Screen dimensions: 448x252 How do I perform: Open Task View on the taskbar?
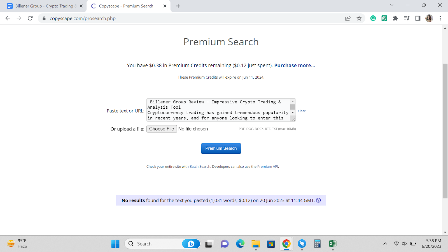209,244
